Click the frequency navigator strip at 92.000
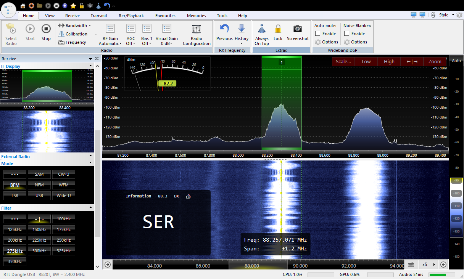 tap(349, 266)
